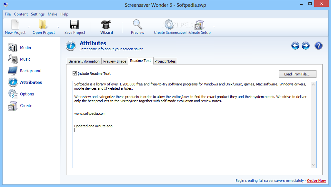This screenshot has height=187, width=331.
Task: Expand the New Project dropdown arrow
Action: point(29,27)
